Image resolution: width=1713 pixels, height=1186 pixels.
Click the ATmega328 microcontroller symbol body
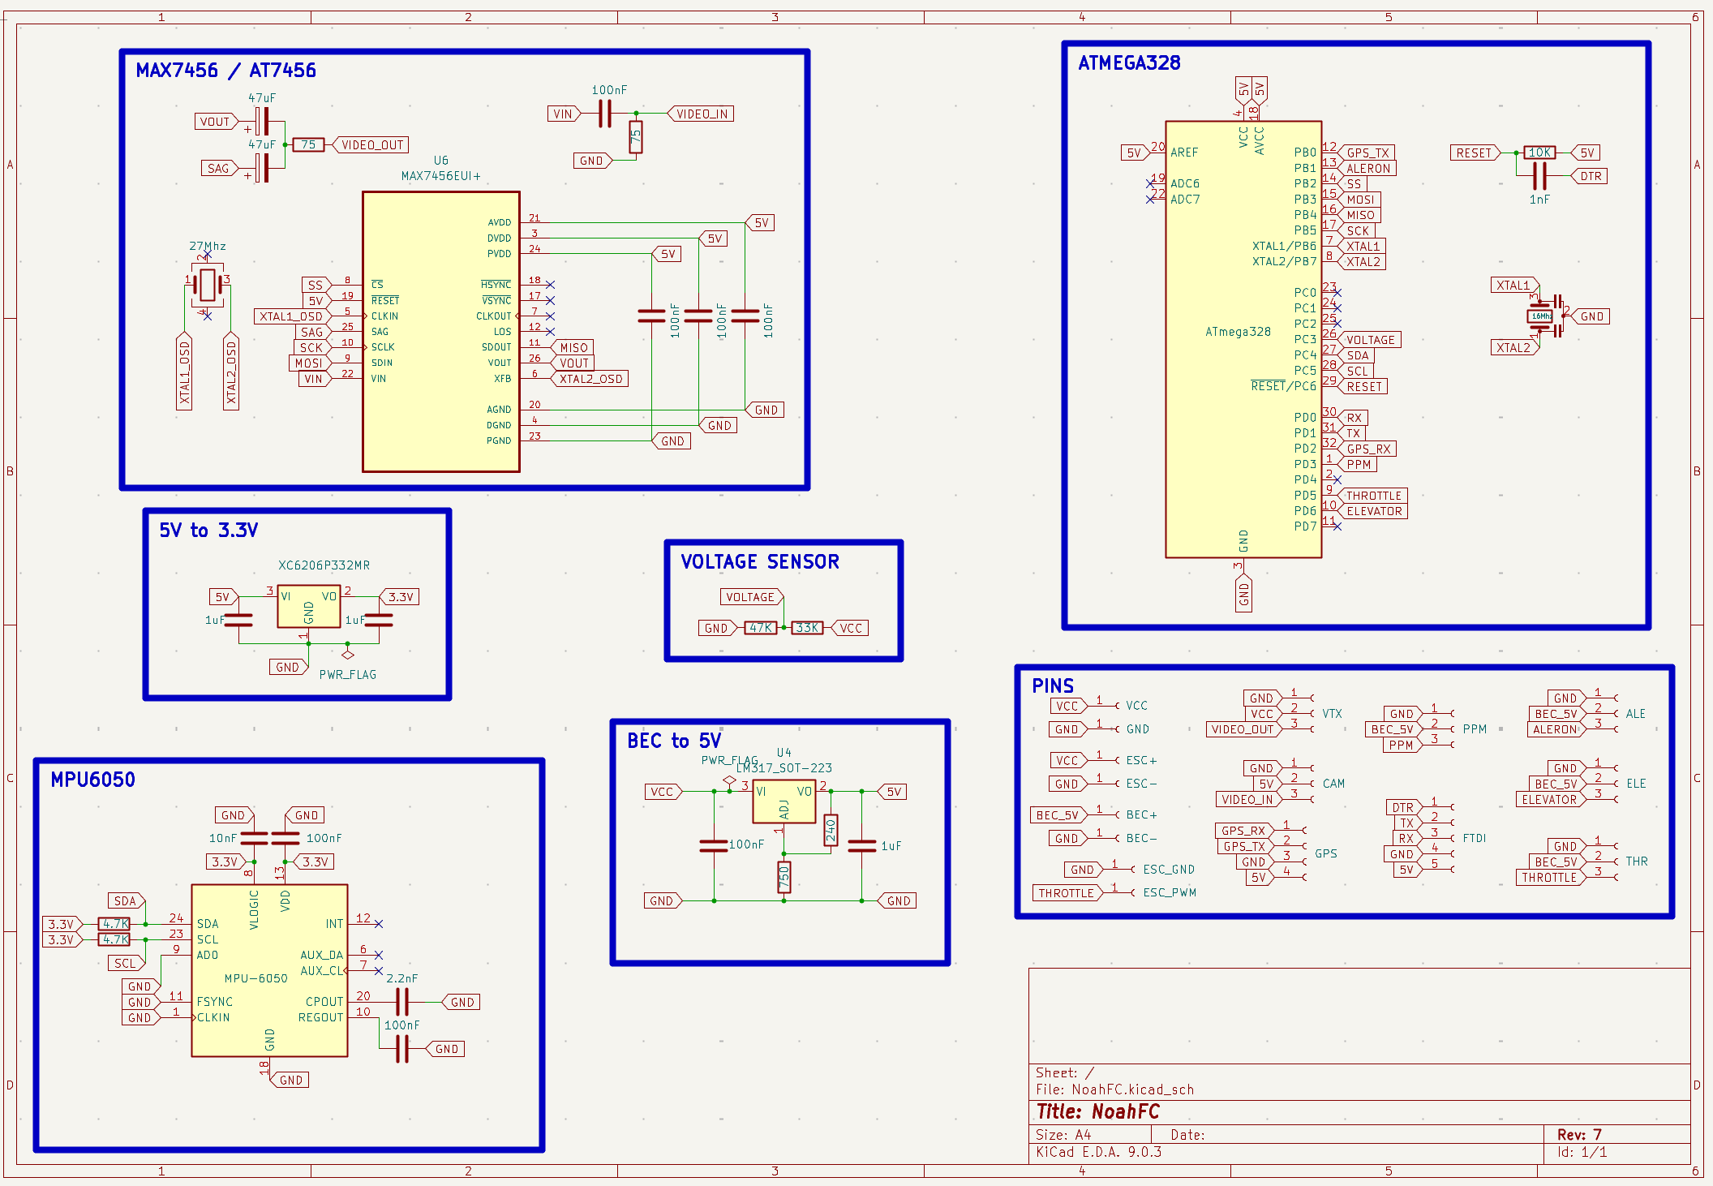pos(1243,339)
